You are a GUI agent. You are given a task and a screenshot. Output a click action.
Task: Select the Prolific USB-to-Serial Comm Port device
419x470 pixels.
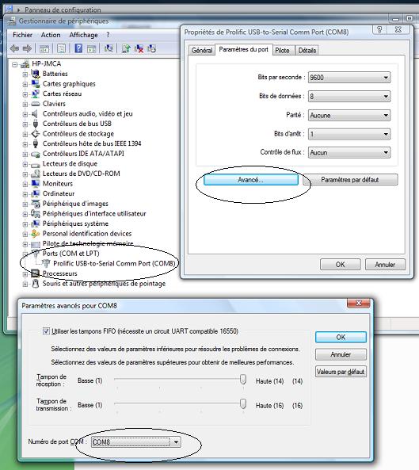tap(114, 263)
